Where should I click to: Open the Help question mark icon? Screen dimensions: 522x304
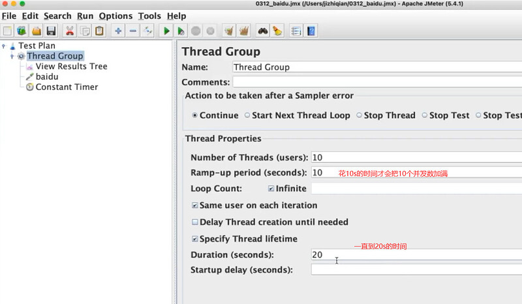point(311,31)
